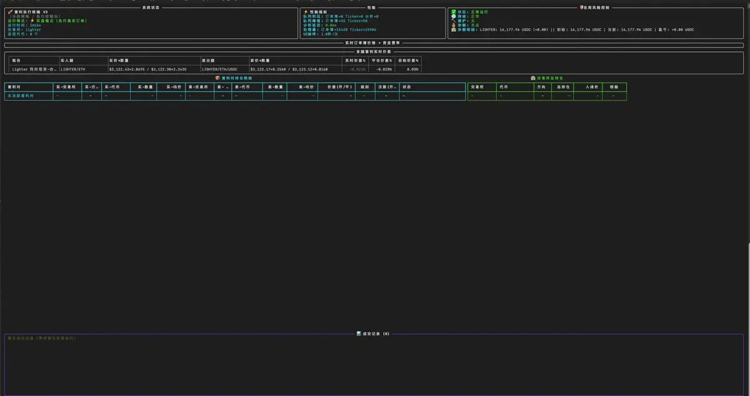Click the 价差(开/平) column header
The width and height of the screenshot is (750, 396).
coord(340,87)
